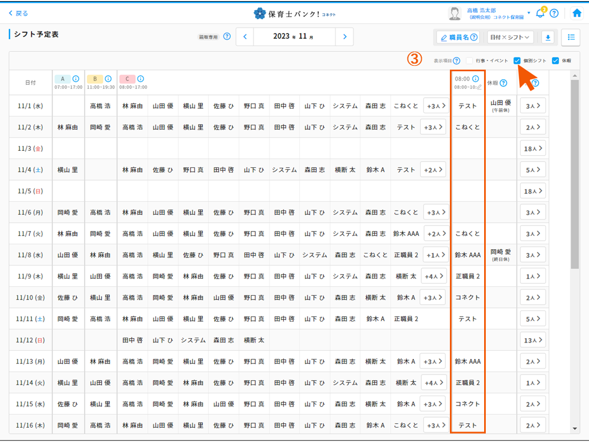The width and height of the screenshot is (589, 442).
Task: Click help icon beside 休暇 column header
Action: [504, 83]
